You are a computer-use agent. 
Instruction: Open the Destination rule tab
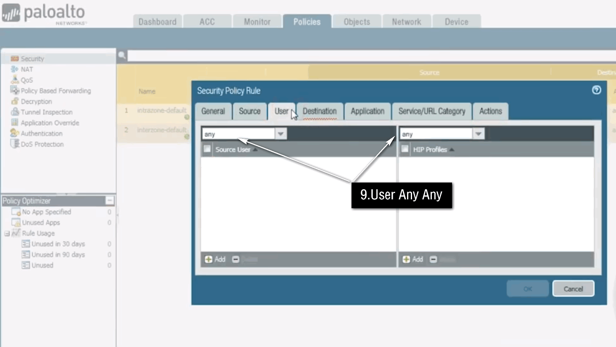tap(320, 111)
